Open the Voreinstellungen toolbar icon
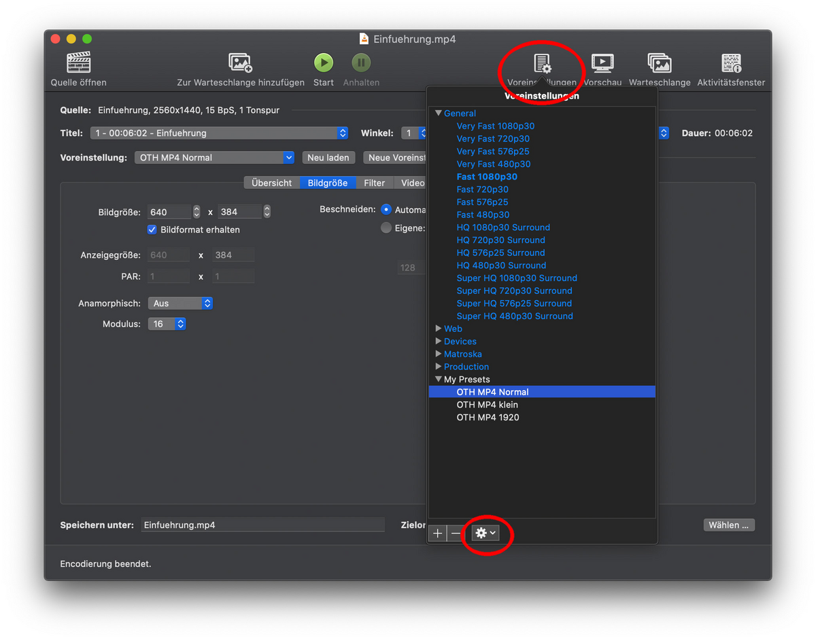The image size is (816, 639). [542, 65]
